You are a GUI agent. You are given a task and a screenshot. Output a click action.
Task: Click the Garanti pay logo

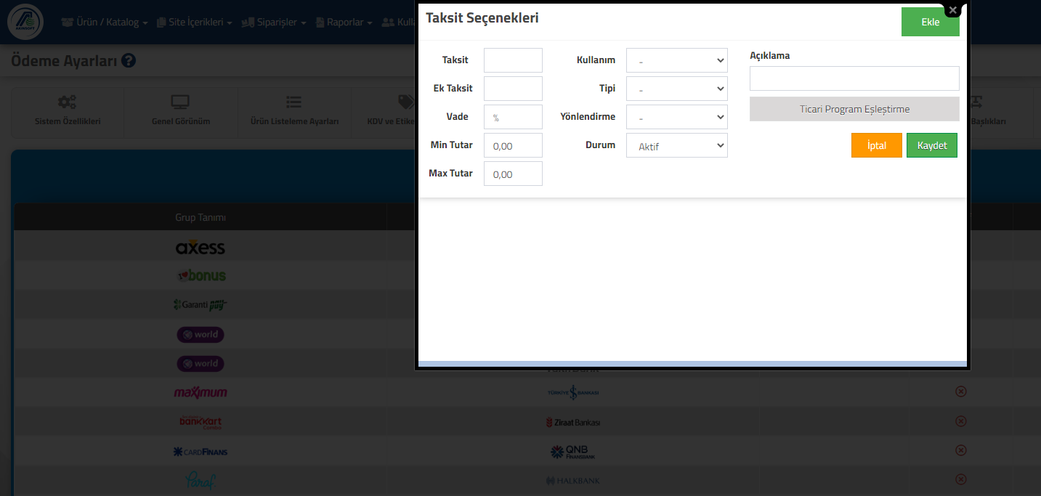click(x=200, y=305)
